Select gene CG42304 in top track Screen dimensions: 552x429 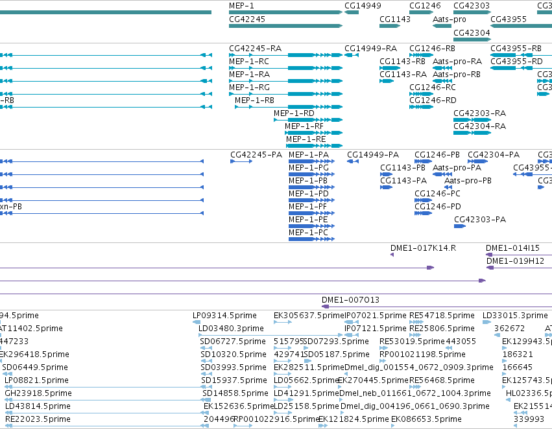coord(472,39)
